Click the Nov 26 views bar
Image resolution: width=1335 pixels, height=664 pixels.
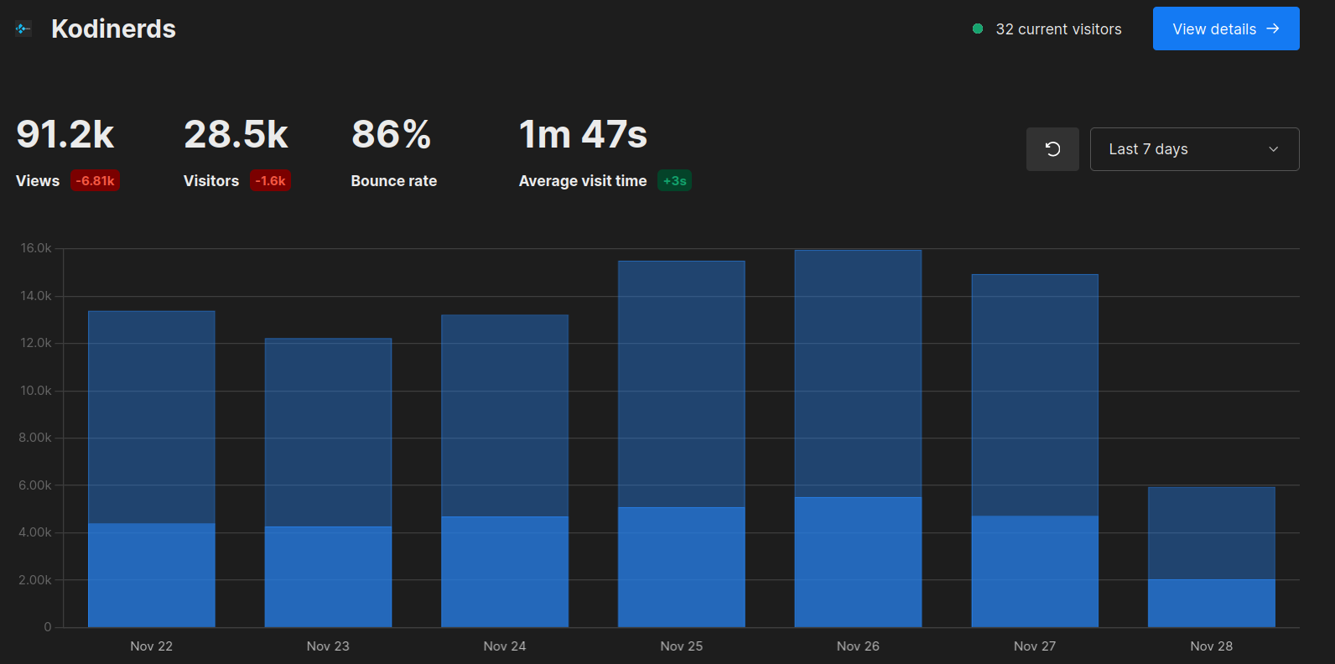[858, 374]
